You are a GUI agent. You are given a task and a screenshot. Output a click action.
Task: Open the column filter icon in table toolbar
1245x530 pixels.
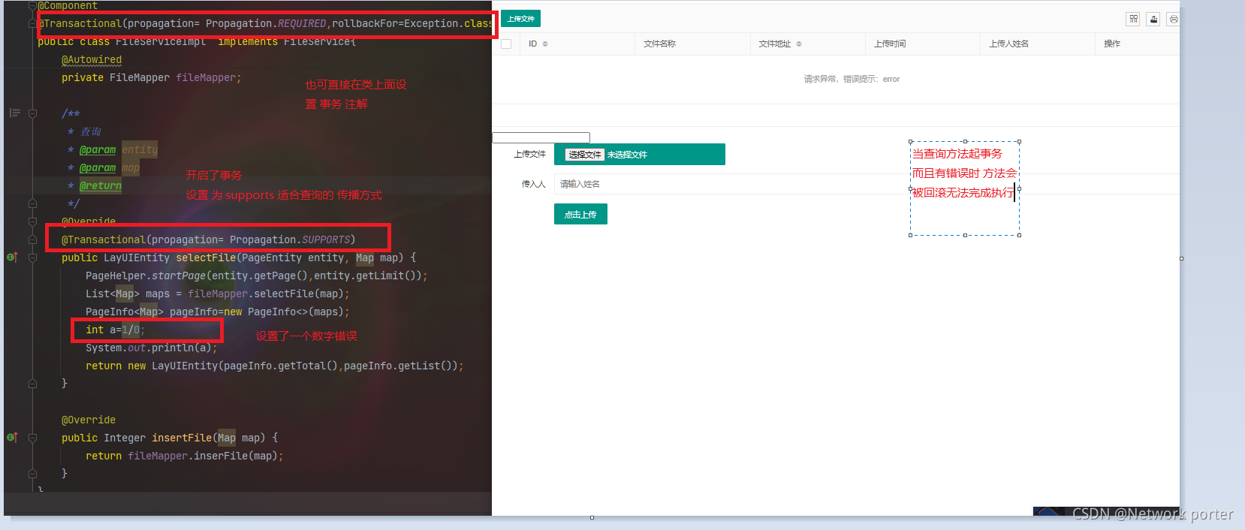coord(1133,19)
